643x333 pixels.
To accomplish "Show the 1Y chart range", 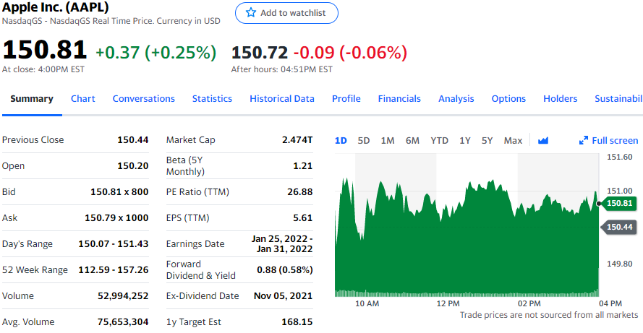I will (464, 140).
